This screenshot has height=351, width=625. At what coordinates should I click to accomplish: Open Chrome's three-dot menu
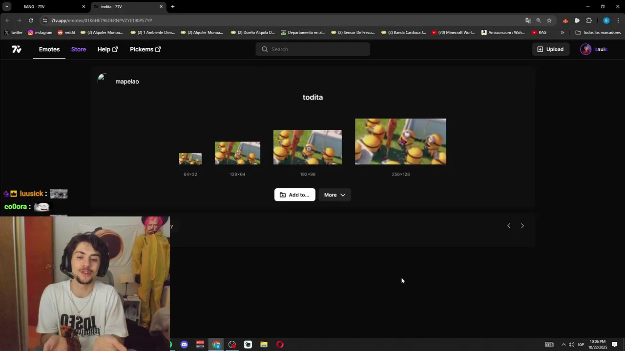point(618,20)
